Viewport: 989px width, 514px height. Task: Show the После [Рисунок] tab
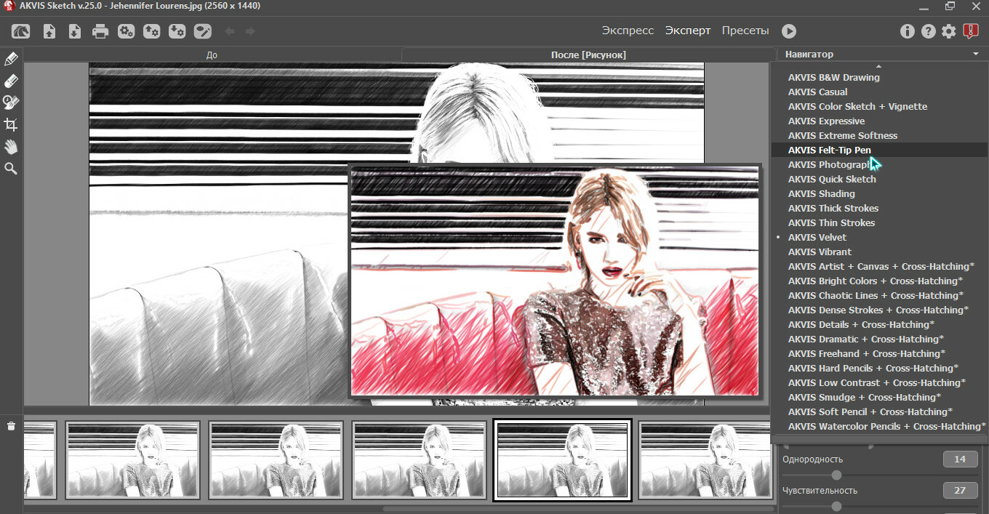(588, 55)
